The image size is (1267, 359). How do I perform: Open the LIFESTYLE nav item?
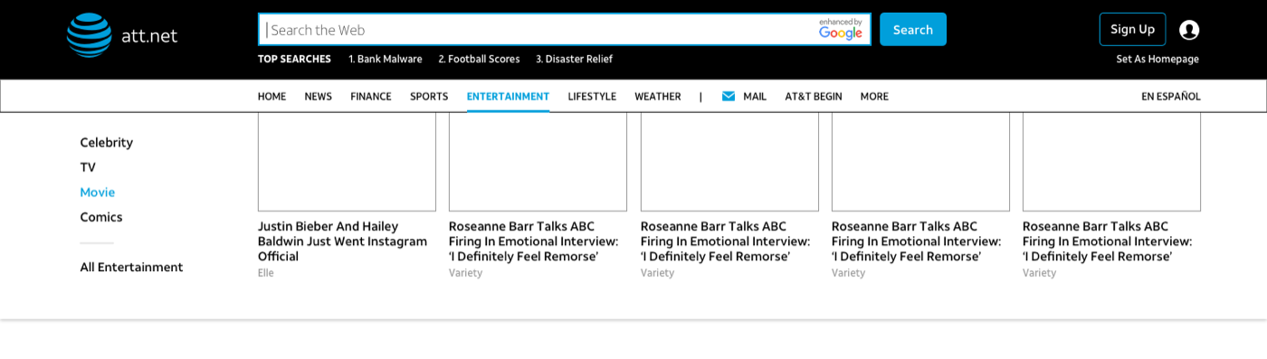(592, 96)
